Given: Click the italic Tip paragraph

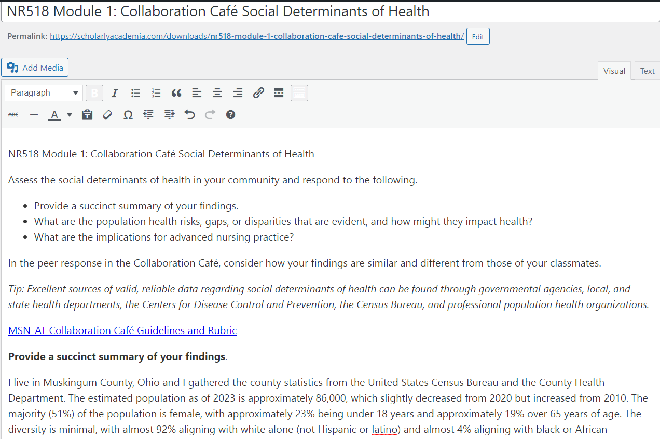Looking at the screenshot, I should tap(328, 297).
